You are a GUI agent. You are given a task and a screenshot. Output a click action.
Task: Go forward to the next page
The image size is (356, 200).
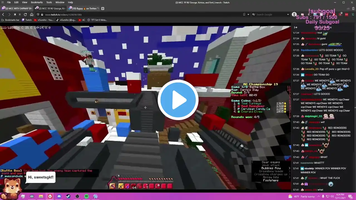9,14
